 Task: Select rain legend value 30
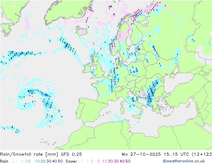coord(49,161)
